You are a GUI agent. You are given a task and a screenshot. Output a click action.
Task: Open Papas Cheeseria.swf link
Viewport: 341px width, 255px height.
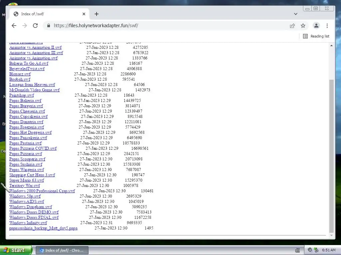pos(27,111)
